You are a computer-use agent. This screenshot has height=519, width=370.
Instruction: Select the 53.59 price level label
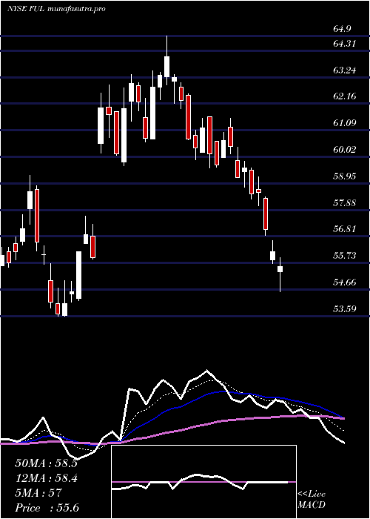(345, 309)
